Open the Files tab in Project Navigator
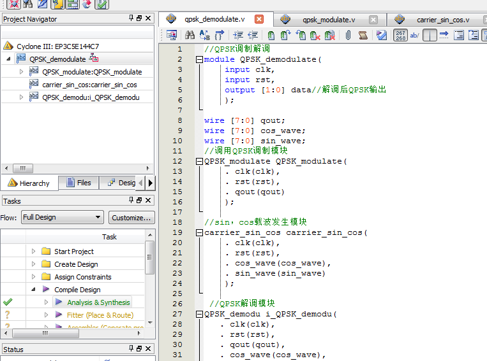The height and width of the screenshot is (361, 487). click(x=78, y=183)
